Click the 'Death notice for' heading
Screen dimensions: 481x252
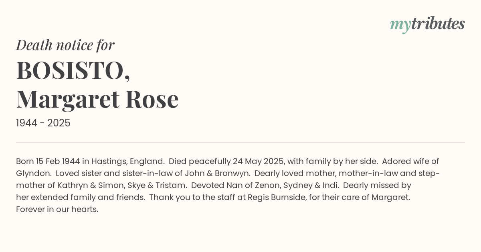65,45
